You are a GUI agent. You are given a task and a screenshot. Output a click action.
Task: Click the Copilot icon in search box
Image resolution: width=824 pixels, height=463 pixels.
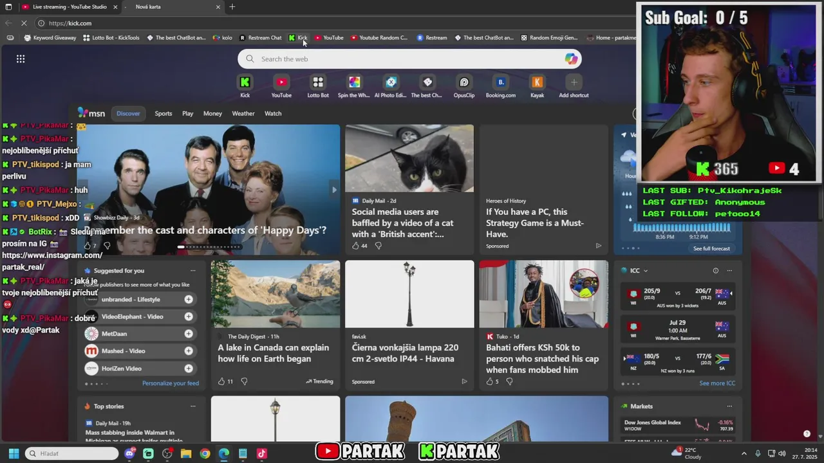pyautogui.click(x=571, y=59)
